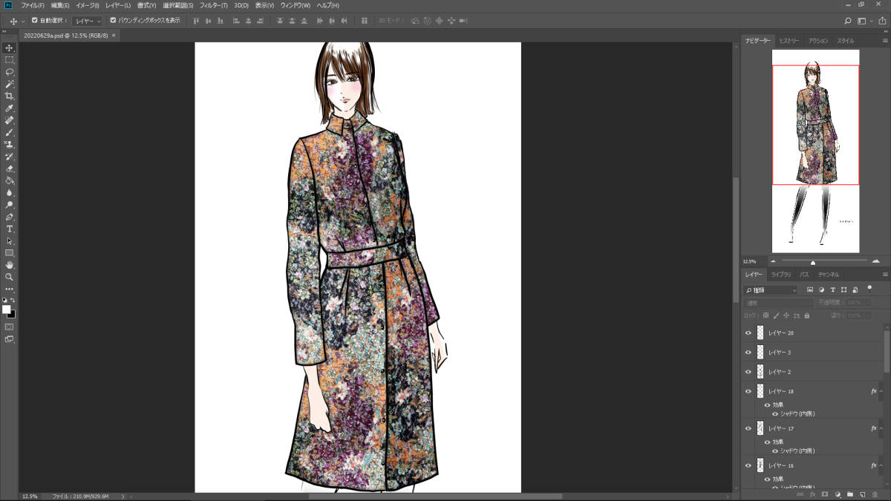
Task: Hide レイヤー 20 with its eye icon
Action: [748, 333]
